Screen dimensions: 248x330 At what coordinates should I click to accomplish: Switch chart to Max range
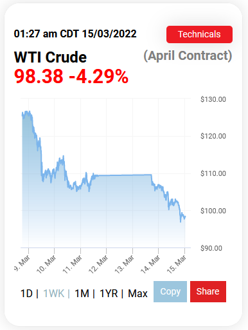point(137,293)
